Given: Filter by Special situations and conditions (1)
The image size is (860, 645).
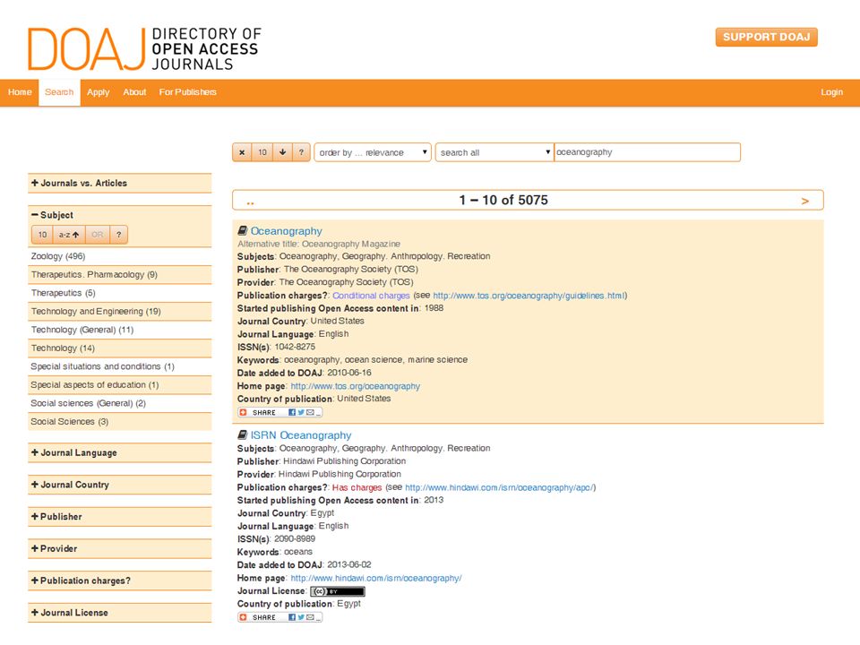Looking at the screenshot, I should [119, 366].
